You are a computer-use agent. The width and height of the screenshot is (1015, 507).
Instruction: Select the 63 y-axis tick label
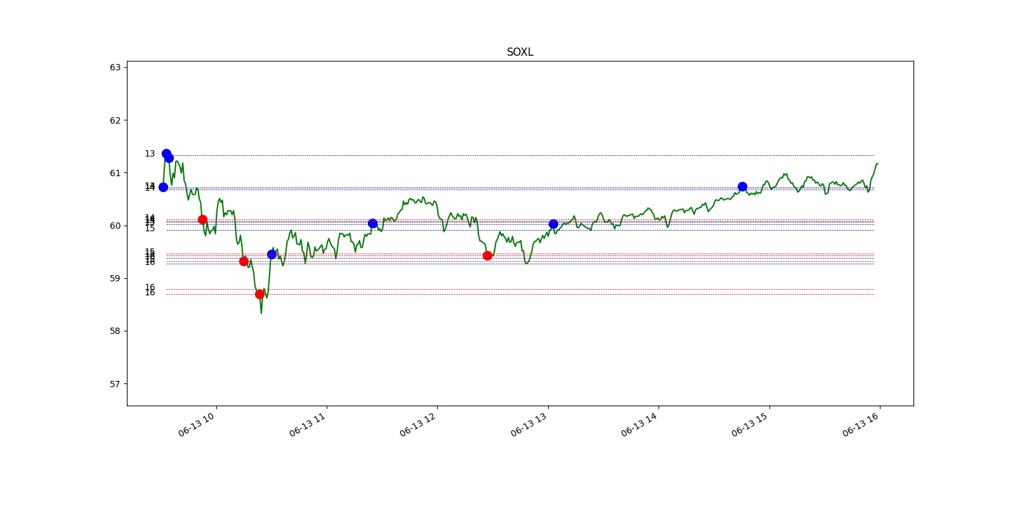coord(115,67)
